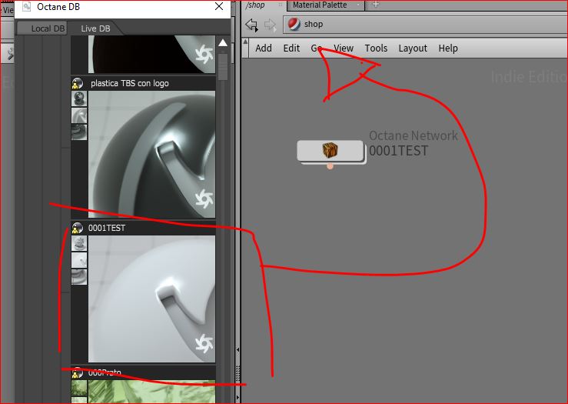The width and height of the screenshot is (568, 404).
Task: Select the plastica TBS con logo large thumbnail
Action: 151,154
